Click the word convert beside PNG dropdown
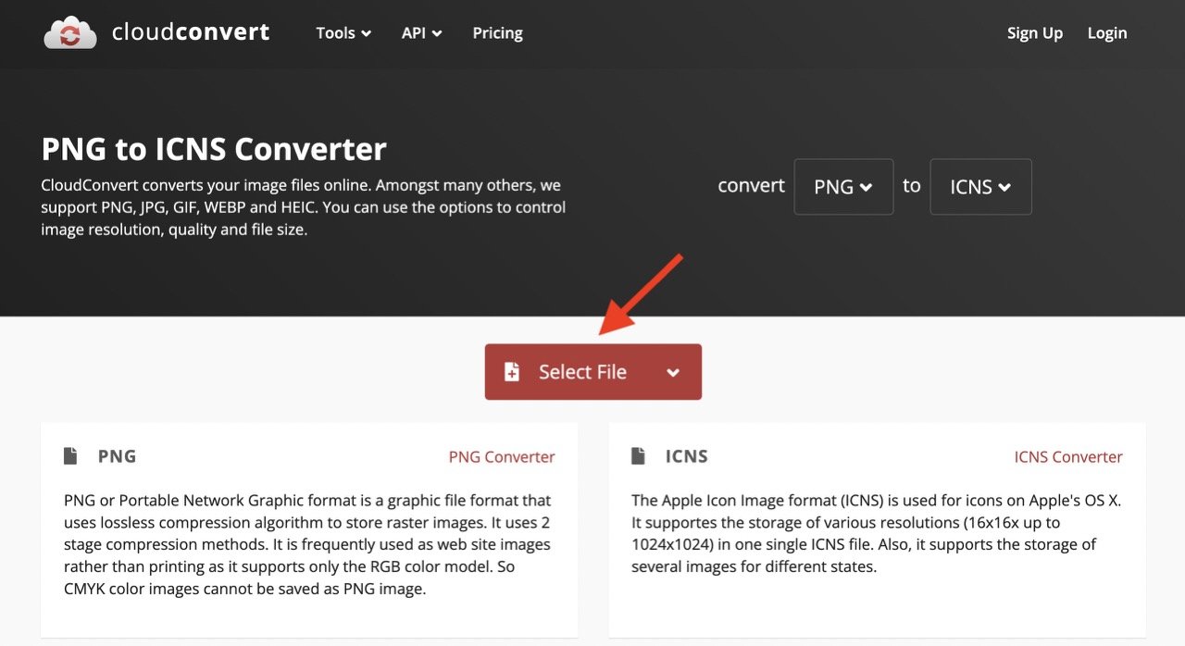The height and width of the screenshot is (646, 1185). (x=751, y=185)
